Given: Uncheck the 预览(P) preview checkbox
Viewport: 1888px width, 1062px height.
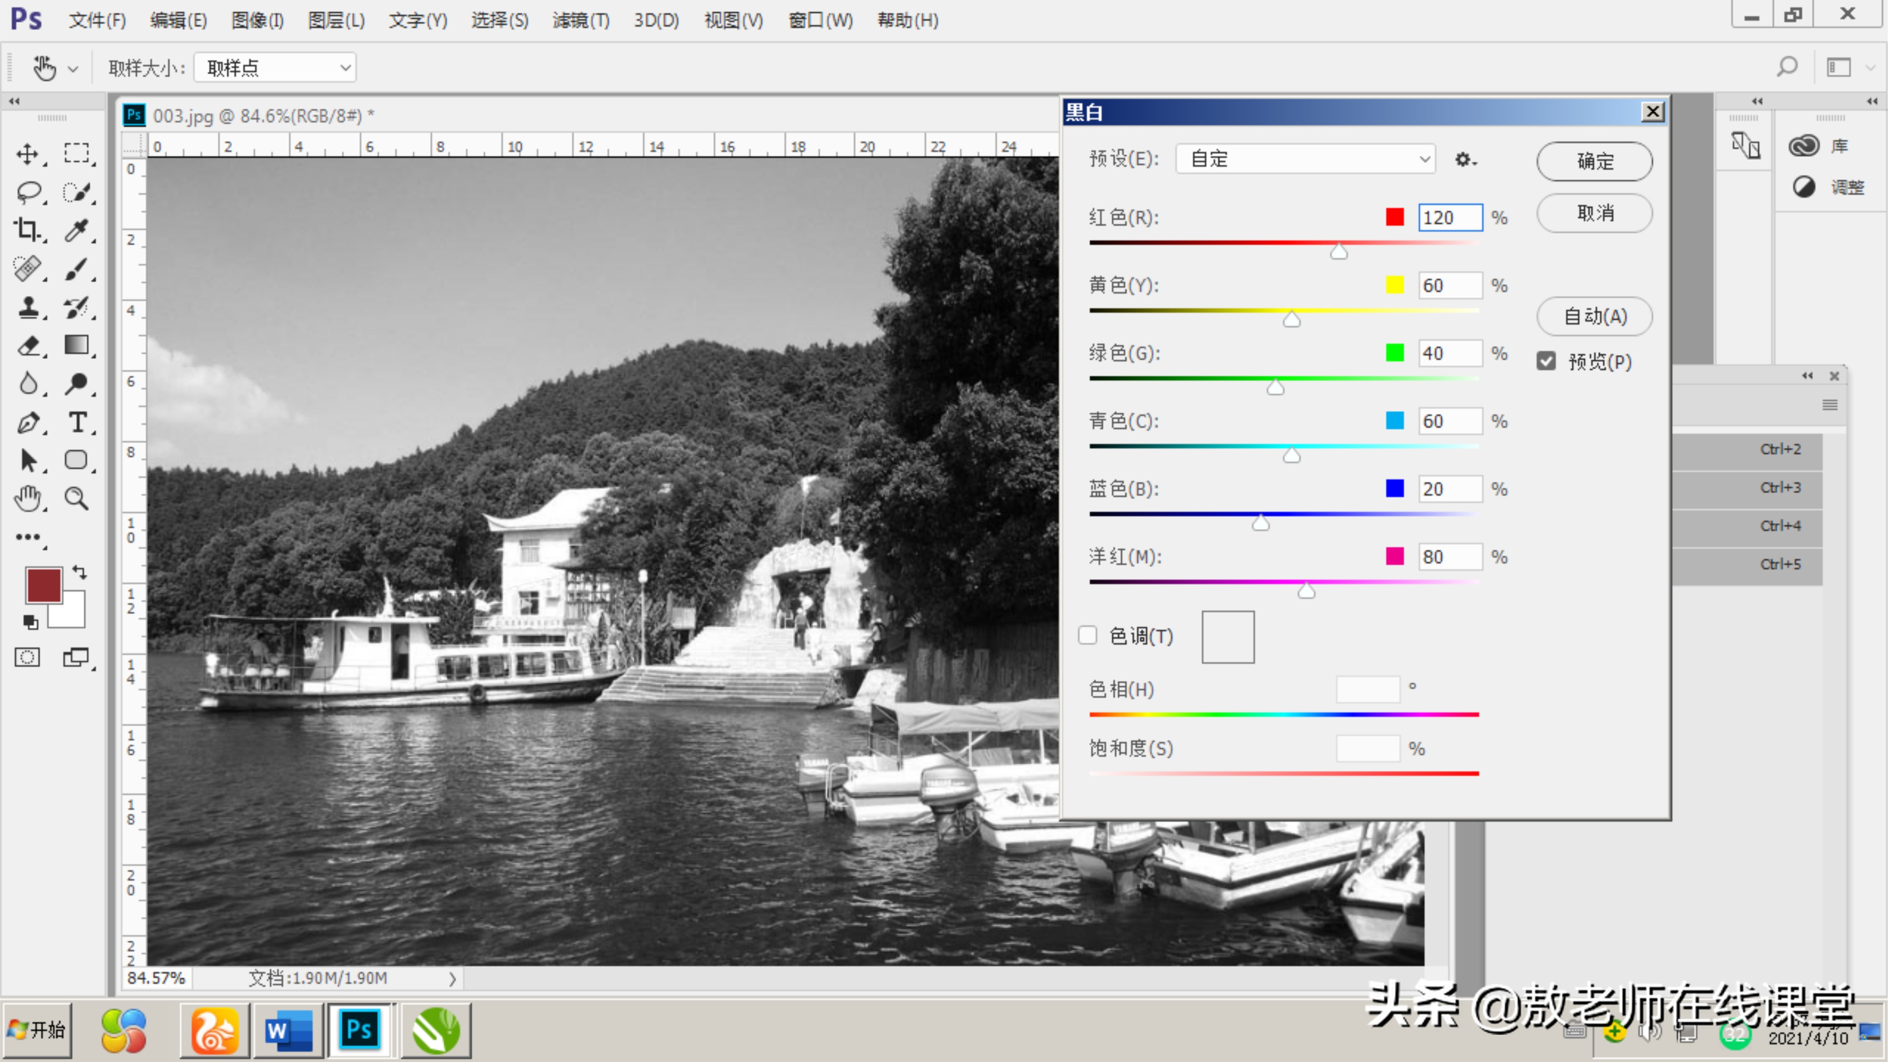Looking at the screenshot, I should click(1546, 361).
